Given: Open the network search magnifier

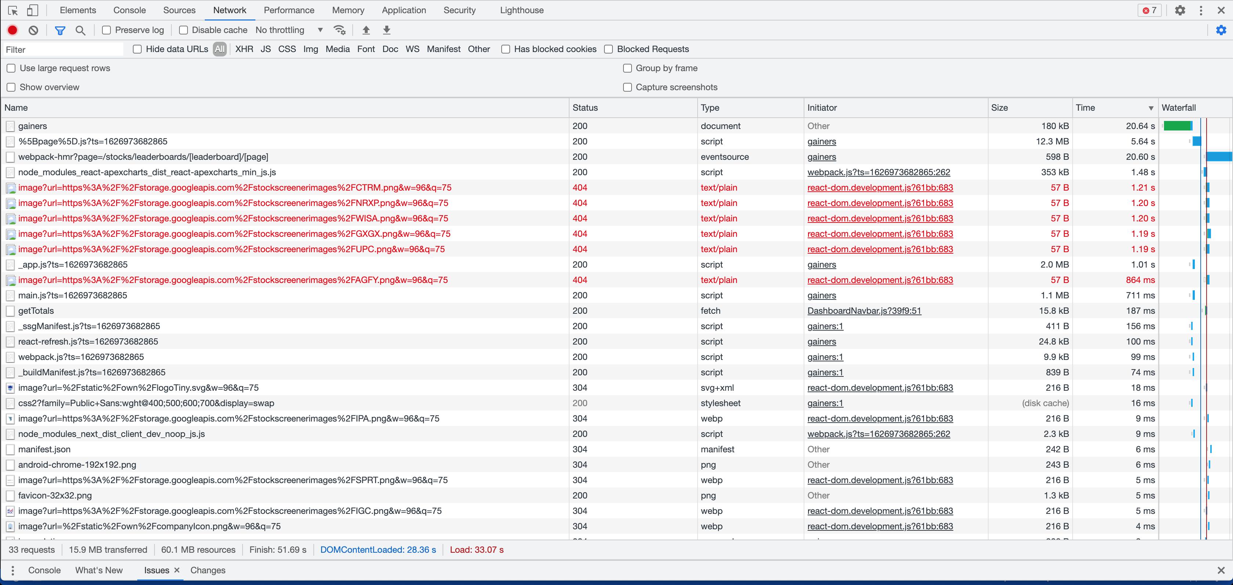Looking at the screenshot, I should coord(80,30).
